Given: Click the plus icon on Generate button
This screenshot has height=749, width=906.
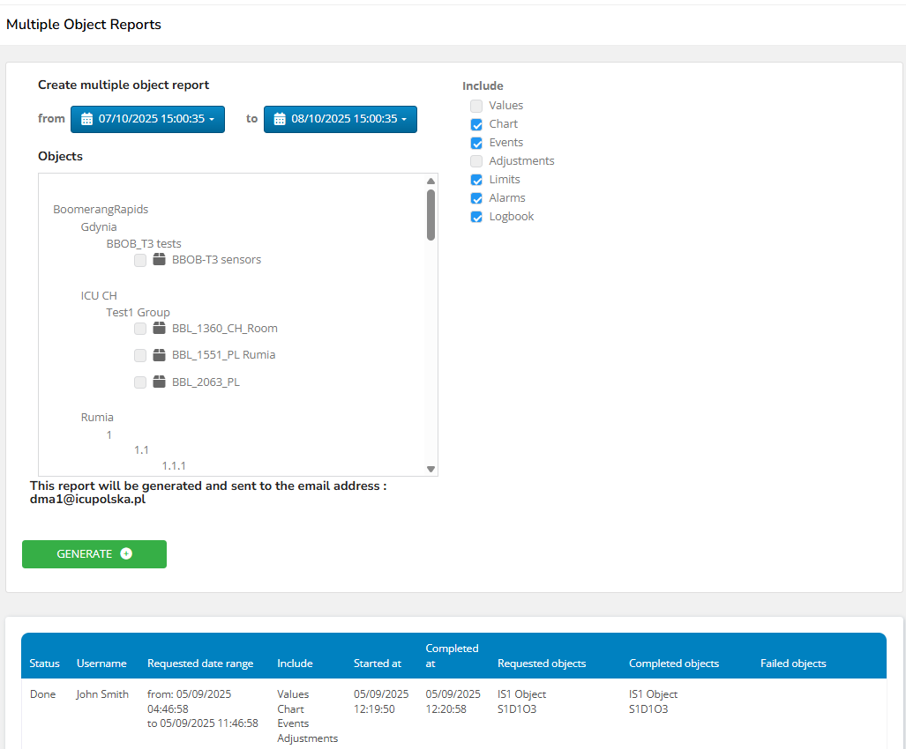Looking at the screenshot, I should [x=126, y=554].
